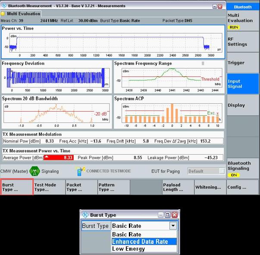Click the Nominal Pow value 8.33
This screenshot has width=260, height=255.
point(50,141)
